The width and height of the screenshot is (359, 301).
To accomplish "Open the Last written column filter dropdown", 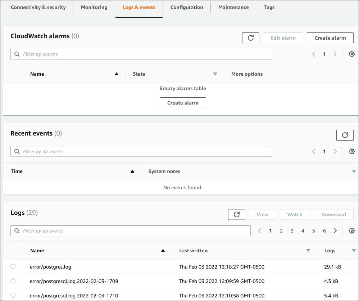I will pyautogui.click(x=308, y=250).
